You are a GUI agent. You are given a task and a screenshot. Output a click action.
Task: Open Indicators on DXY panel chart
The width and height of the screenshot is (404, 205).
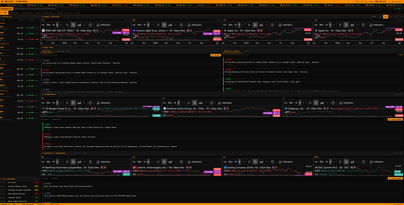coord(376,25)
